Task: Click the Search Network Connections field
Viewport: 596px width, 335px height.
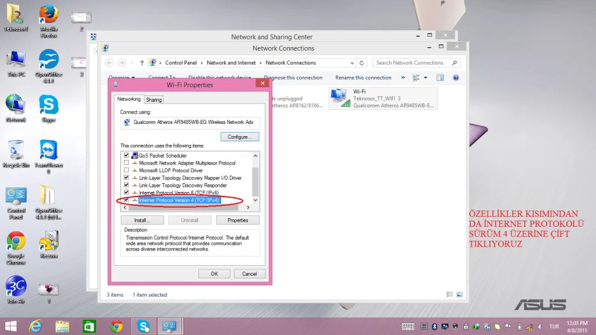Action: coord(413,63)
